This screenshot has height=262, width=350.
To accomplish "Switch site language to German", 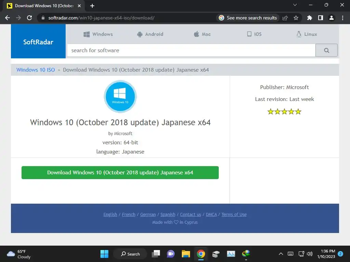I will coord(148,214).
